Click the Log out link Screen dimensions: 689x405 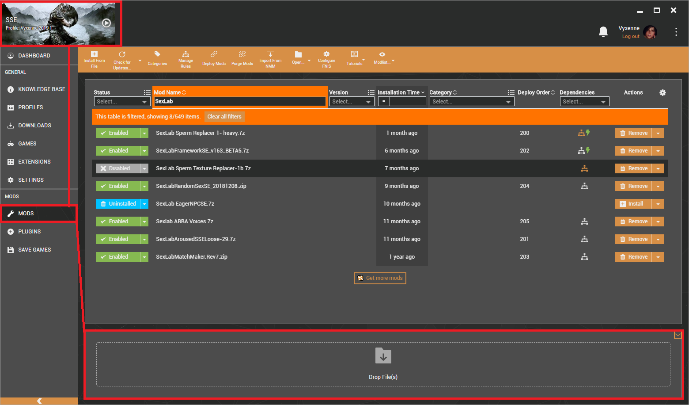tap(631, 37)
